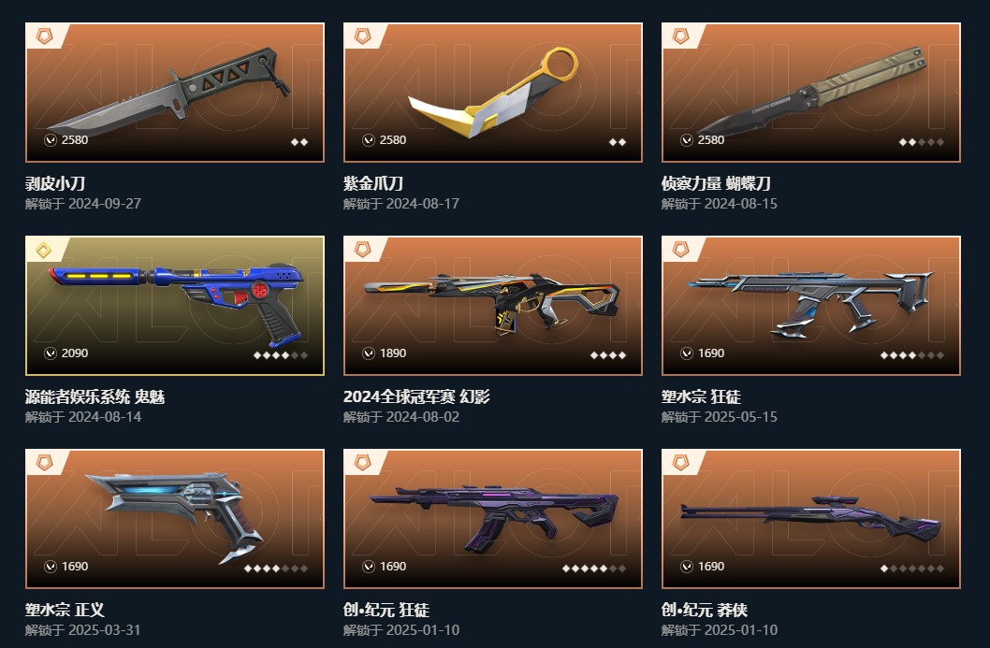Click the 创•纪元 狂徒 skin name label
This screenshot has width=990, height=648.
(386, 611)
